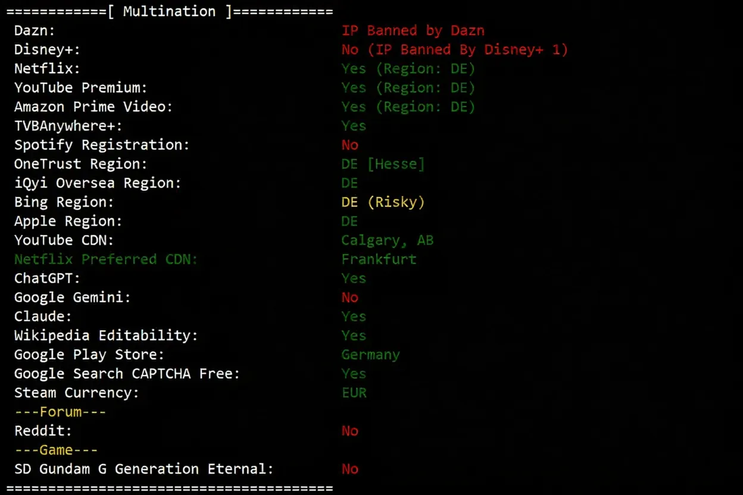Click the 'Frankfurt' value

(379, 259)
